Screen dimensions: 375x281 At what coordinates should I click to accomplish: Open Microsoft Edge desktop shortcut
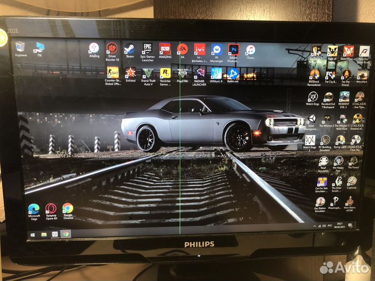[34, 209]
